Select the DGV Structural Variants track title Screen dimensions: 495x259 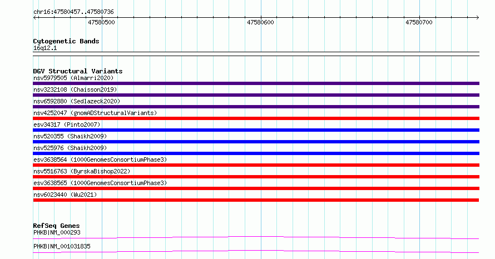coord(78,71)
